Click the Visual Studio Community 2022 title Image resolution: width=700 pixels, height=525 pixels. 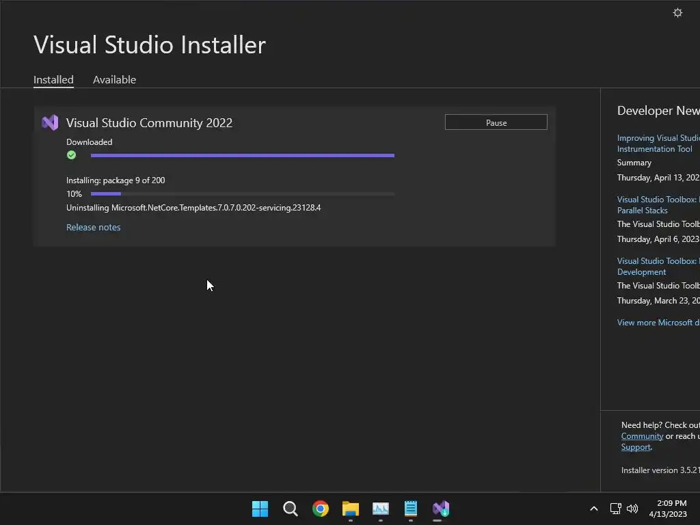pos(149,123)
